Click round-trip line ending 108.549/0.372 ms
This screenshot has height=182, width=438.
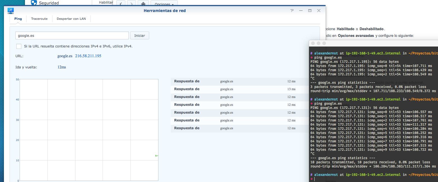[373, 91]
